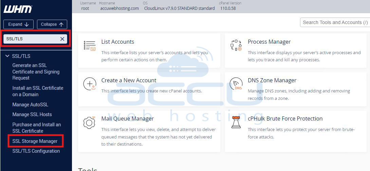
Task: Open Purchase and Install an SSL Certificate
Action: point(37,128)
